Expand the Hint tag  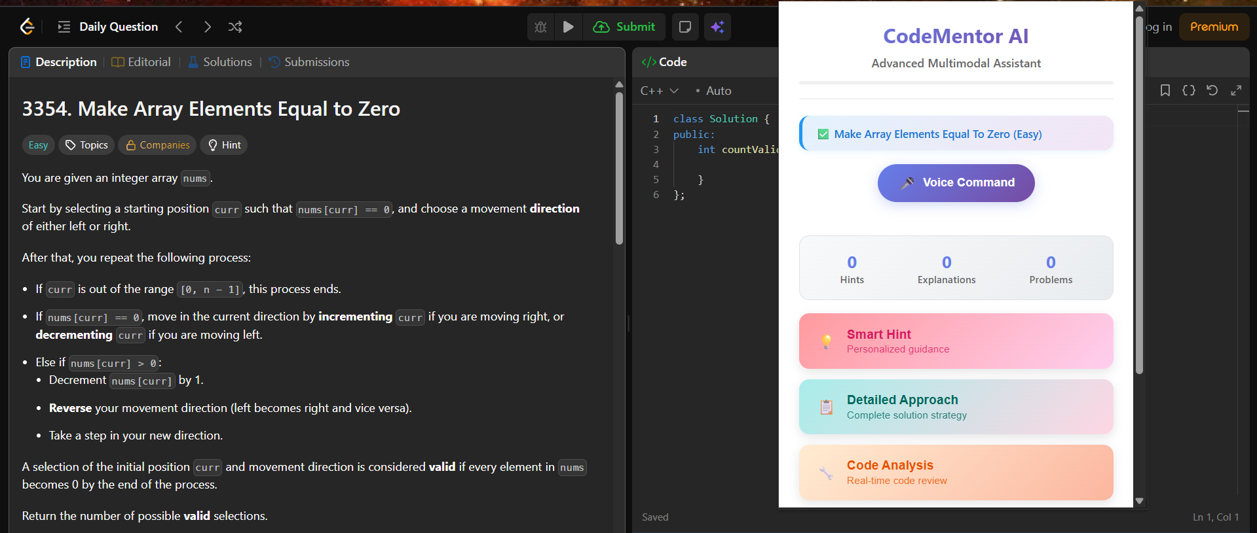(224, 145)
